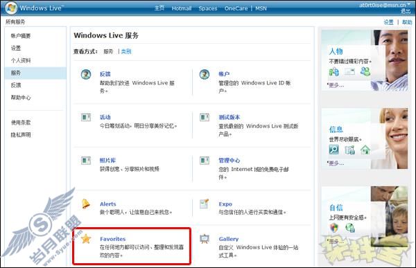Open the 反馈 service link
Viewport: 416px width, 268px height.
pos(105,74)
